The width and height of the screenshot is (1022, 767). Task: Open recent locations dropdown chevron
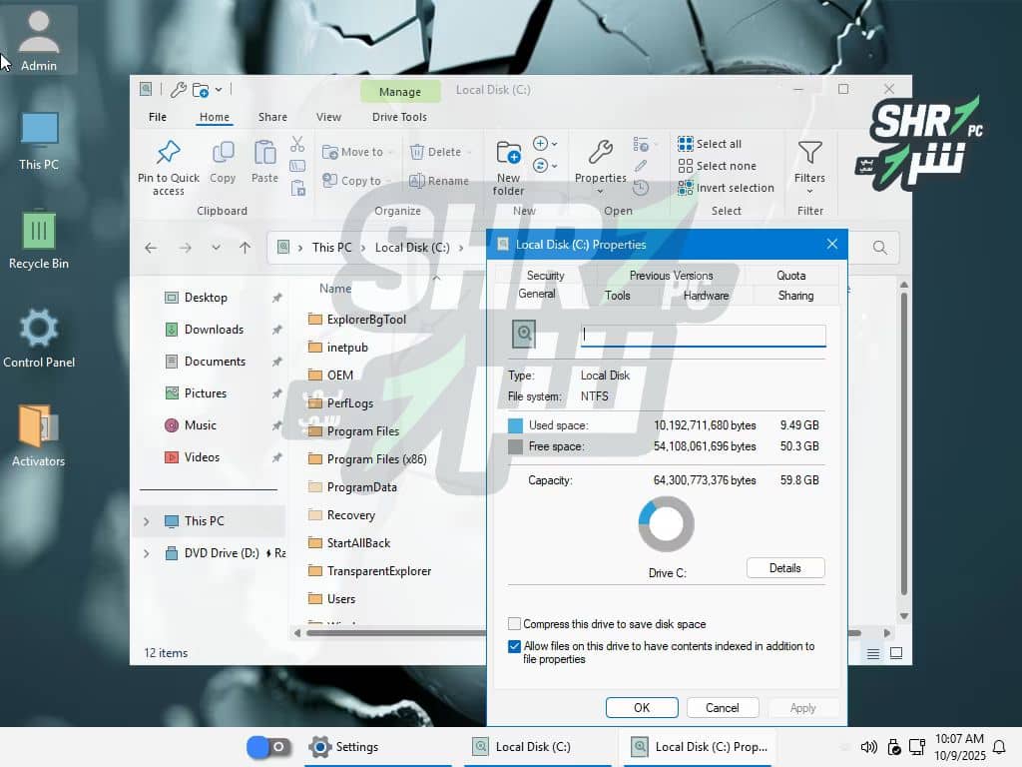coord(216,248)
